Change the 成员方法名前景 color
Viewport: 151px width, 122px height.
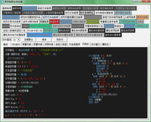click(50, 17)
